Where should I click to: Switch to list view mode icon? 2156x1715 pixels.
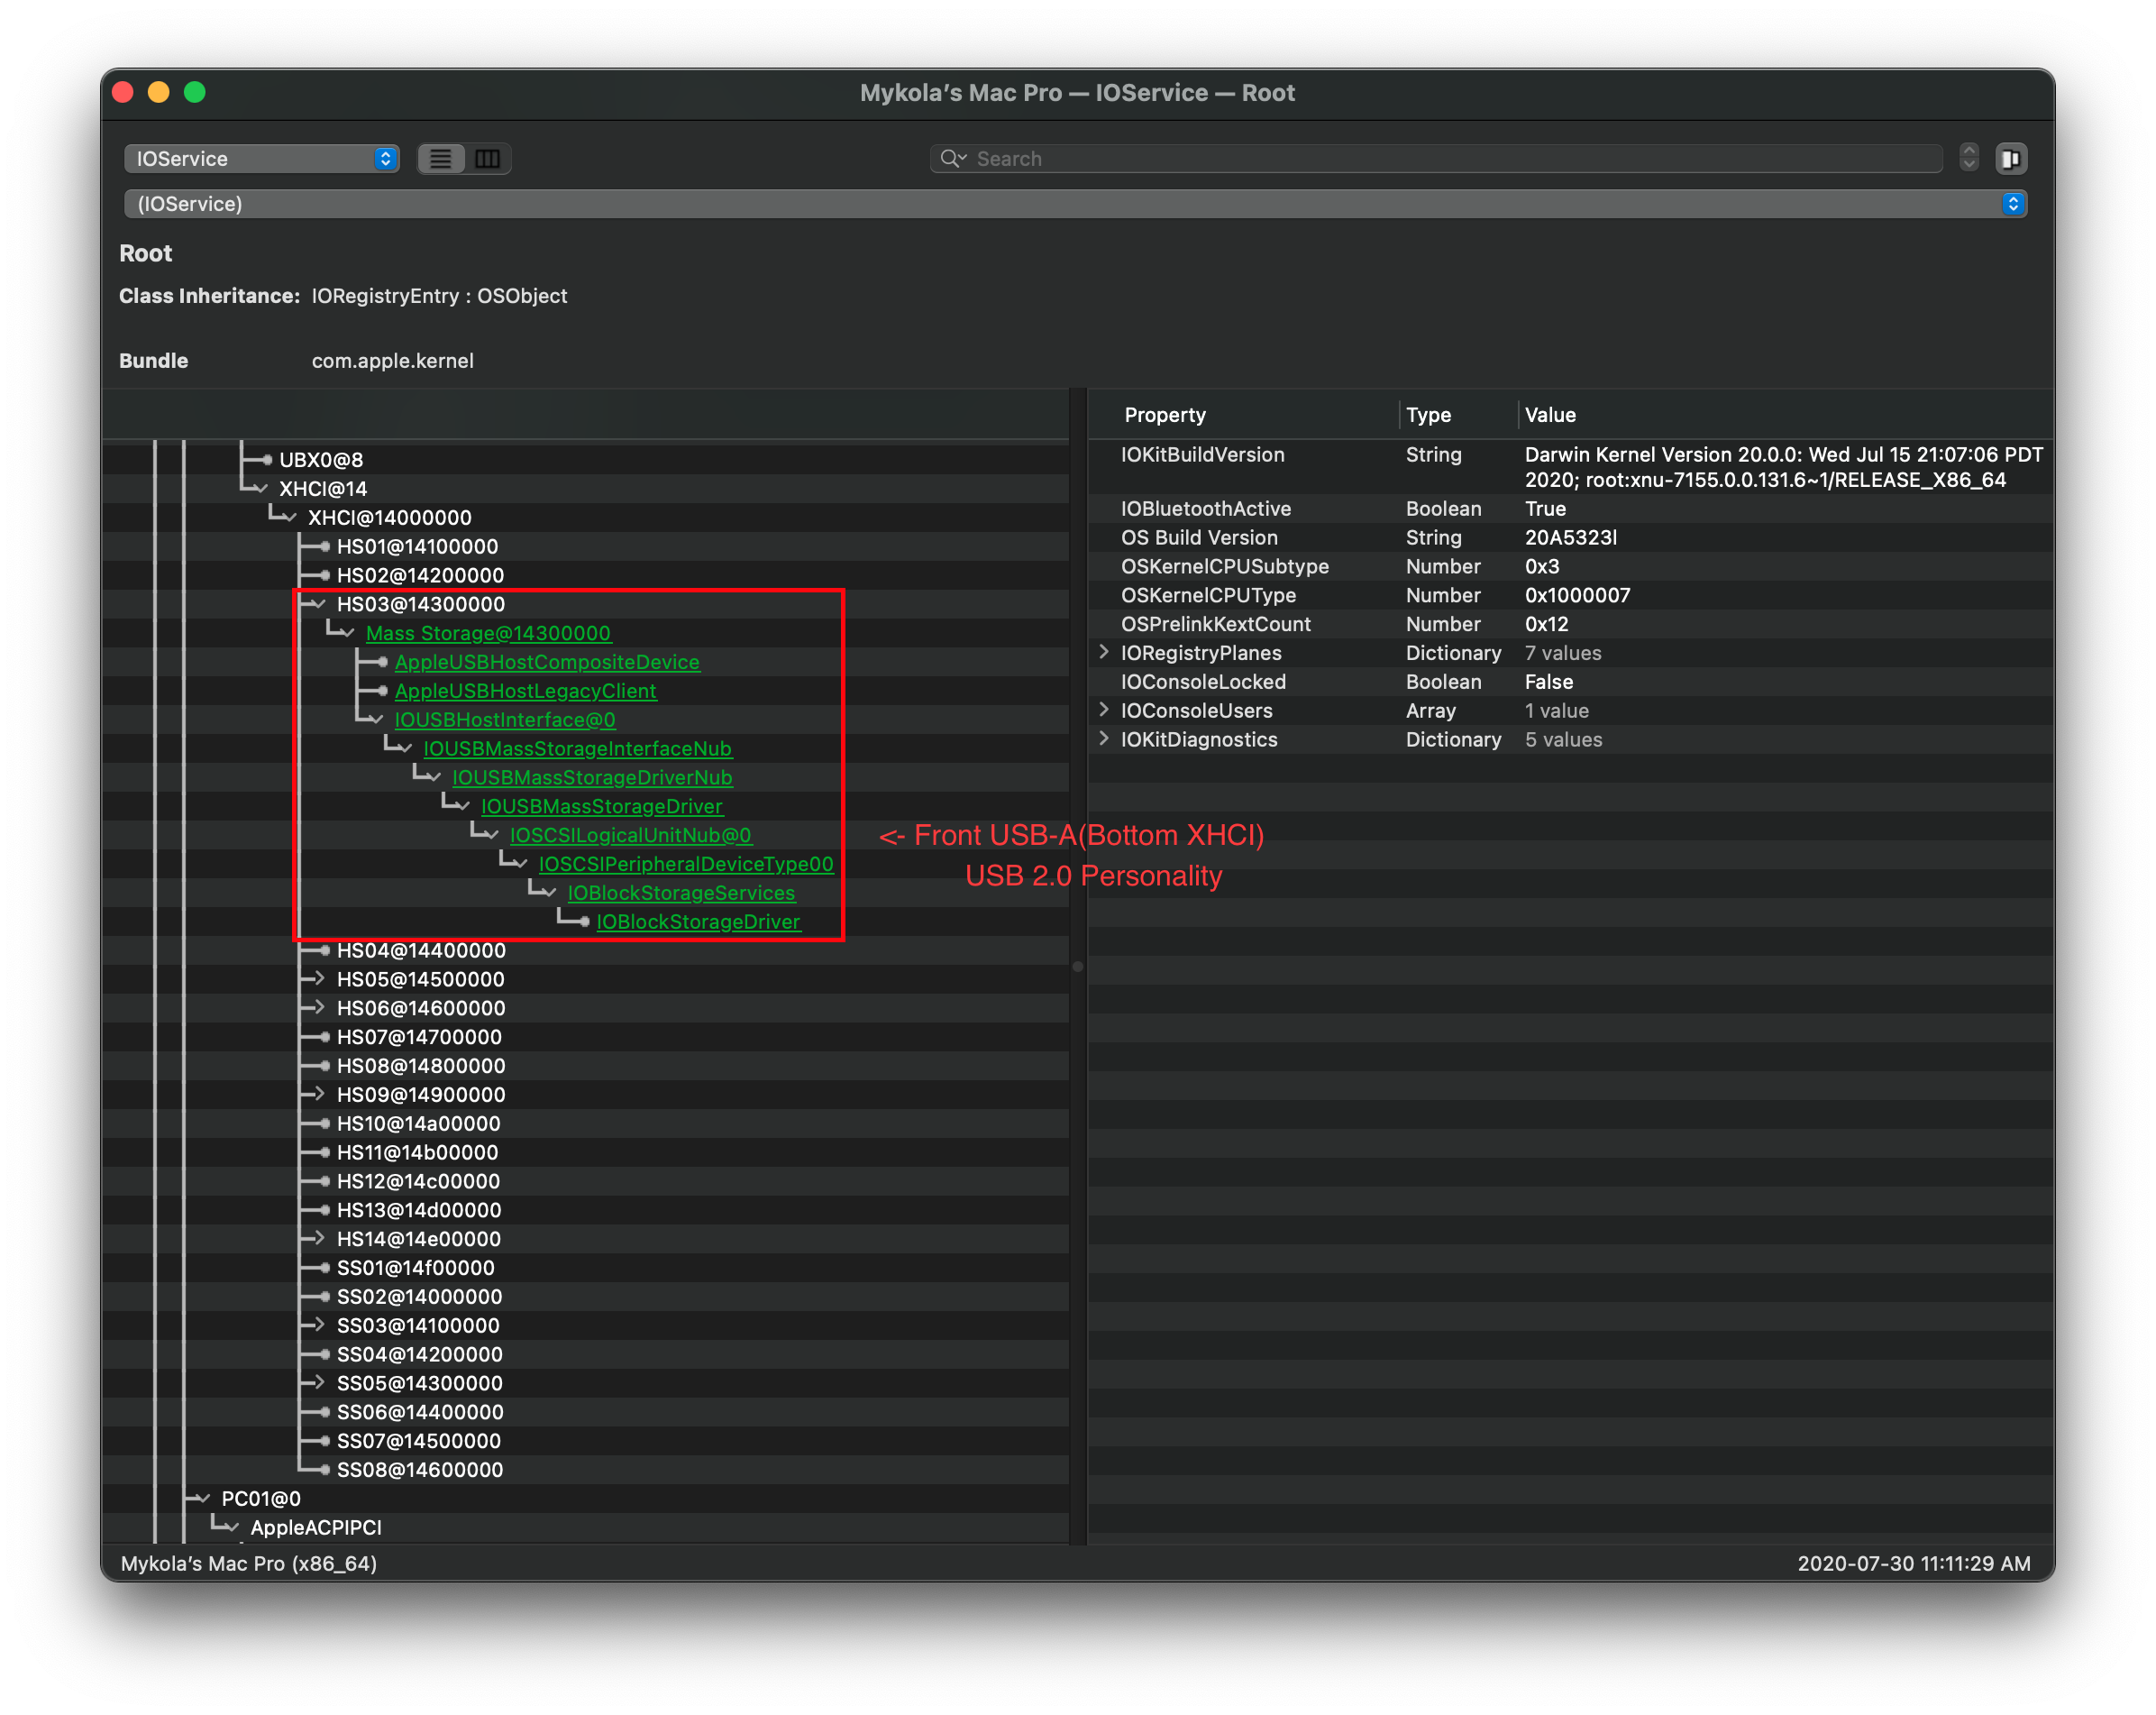pyautogui.click(x=441, y=159)
